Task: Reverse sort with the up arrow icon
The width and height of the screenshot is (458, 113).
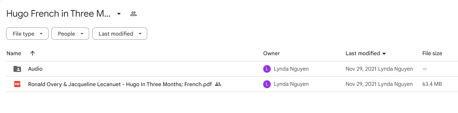Action: click(32, 53)
